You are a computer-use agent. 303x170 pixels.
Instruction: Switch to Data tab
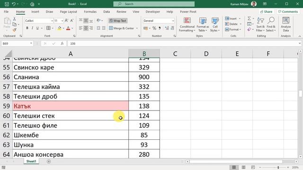pyautogui.click(x=107, y=12)
